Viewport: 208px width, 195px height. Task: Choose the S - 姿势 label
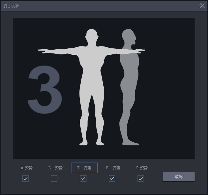(x=56, y=168)
